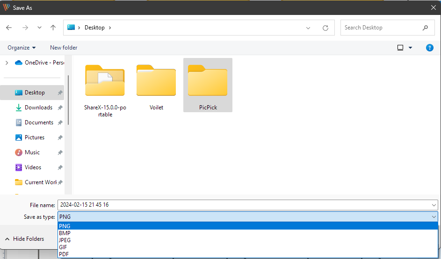Select Desktop in the navigation pane

(x=32, y=93)
